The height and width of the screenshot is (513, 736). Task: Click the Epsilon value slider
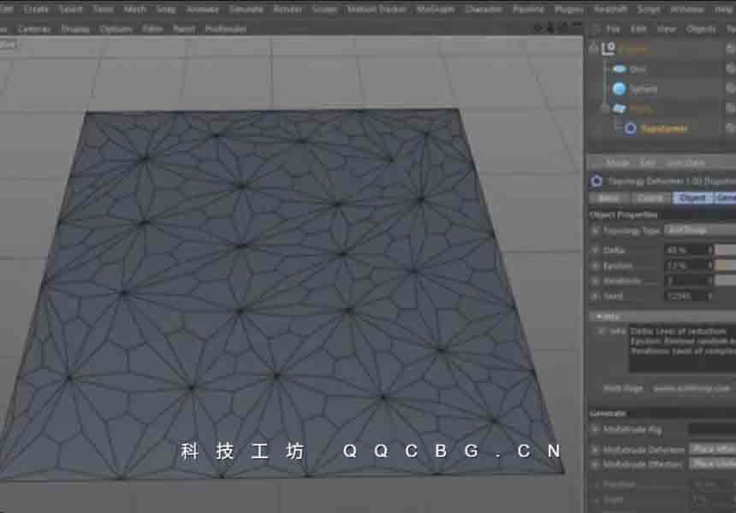725,265
